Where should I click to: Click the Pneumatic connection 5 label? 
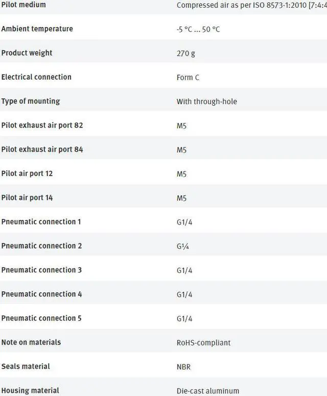(x=41, y=318)
